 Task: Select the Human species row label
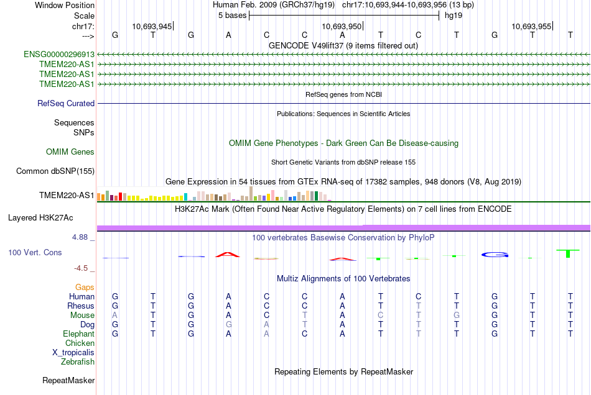click(81, 296)
